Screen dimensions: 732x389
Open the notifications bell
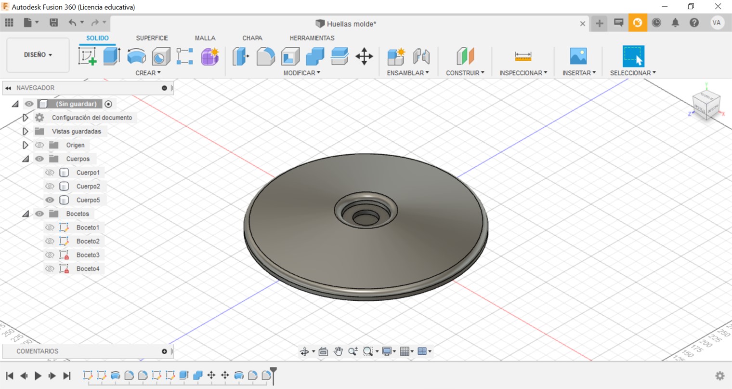[x=675, y=23]
